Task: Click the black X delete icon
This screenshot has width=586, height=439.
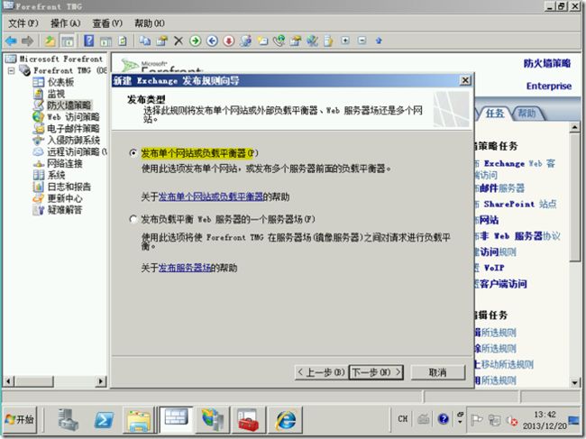Action: 179,41
